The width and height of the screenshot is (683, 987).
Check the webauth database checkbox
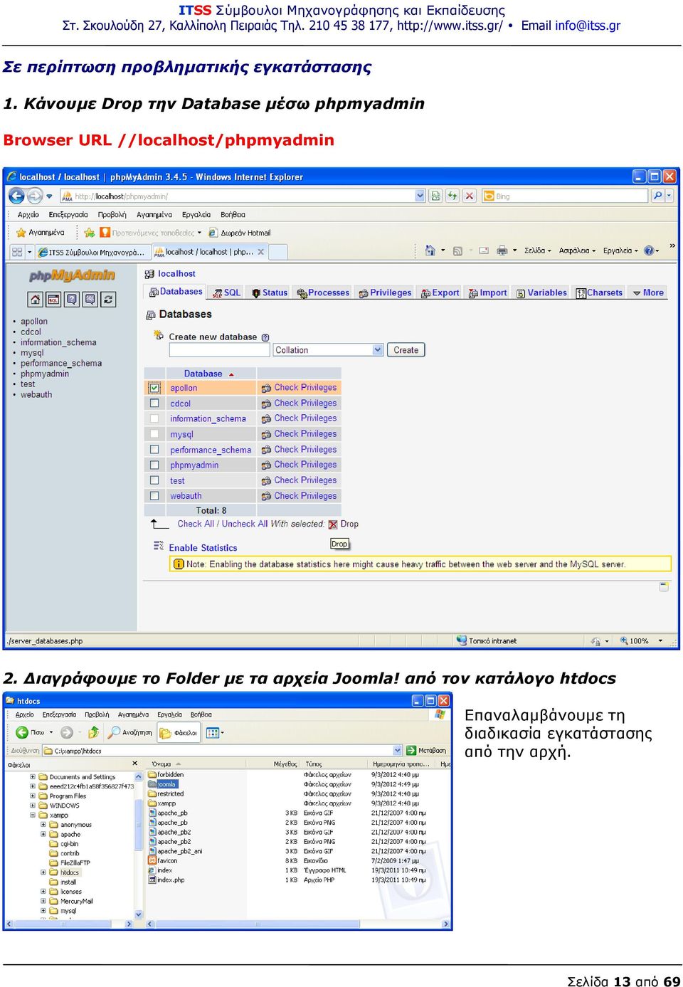tap(154, 496)
